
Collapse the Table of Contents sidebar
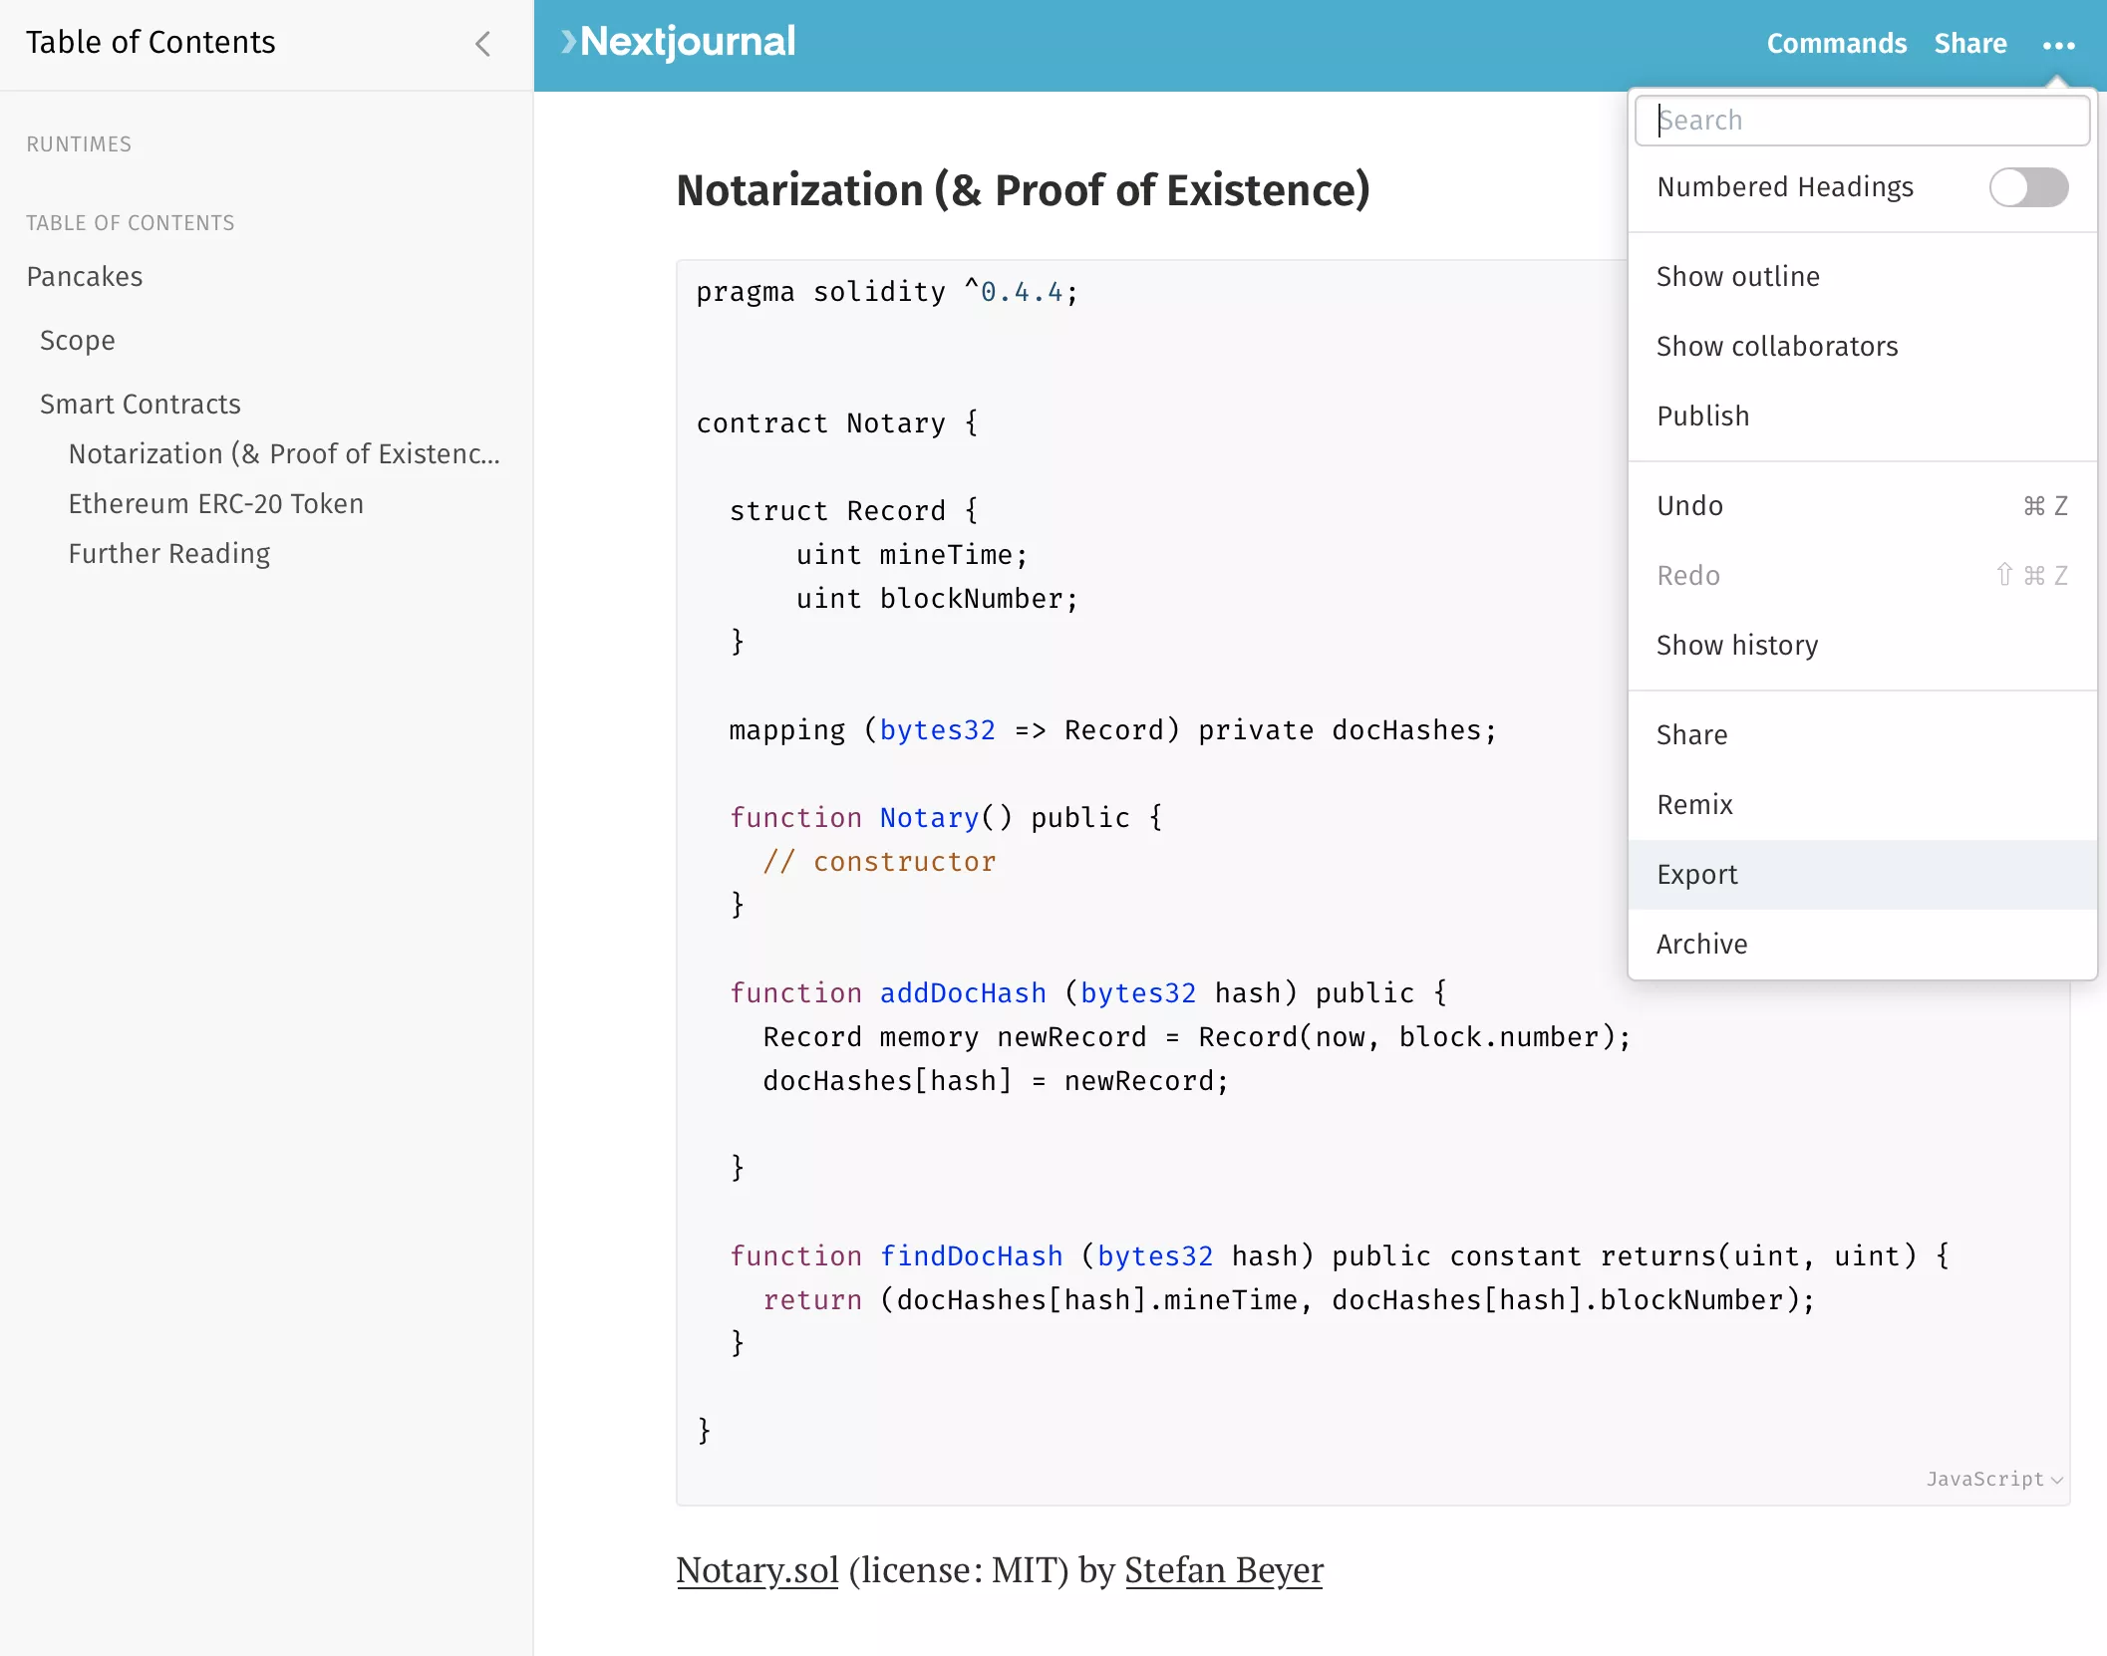tap(483, 44)
